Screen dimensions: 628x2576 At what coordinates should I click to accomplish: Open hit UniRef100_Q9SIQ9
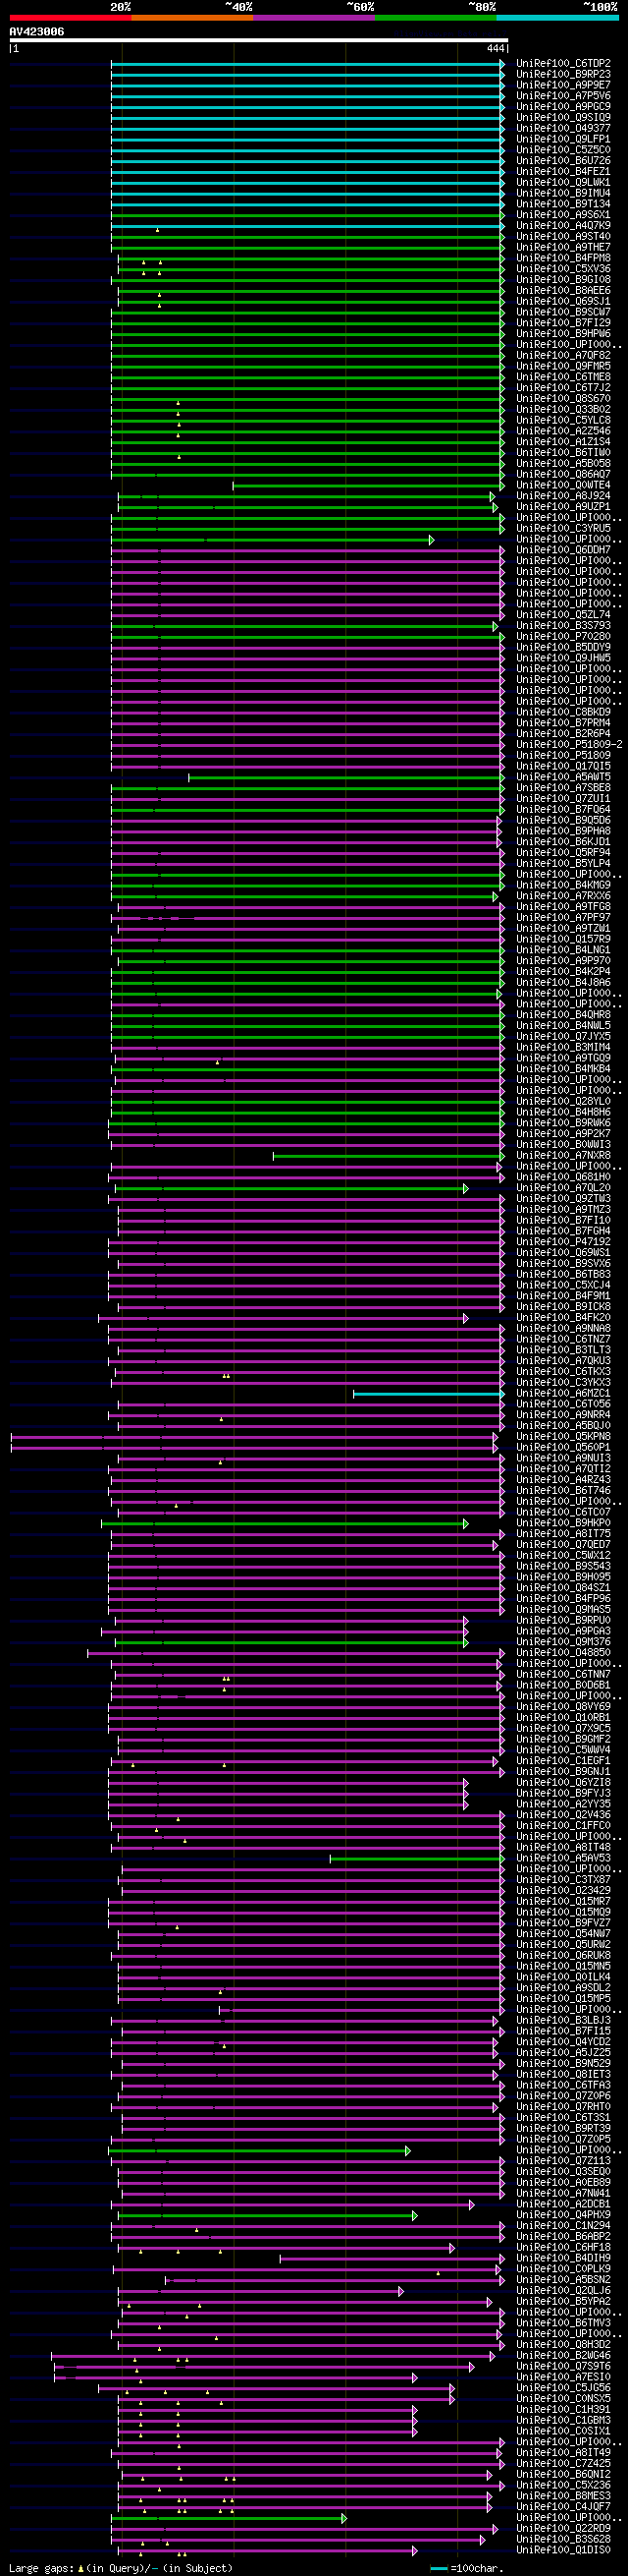(563, 118)
